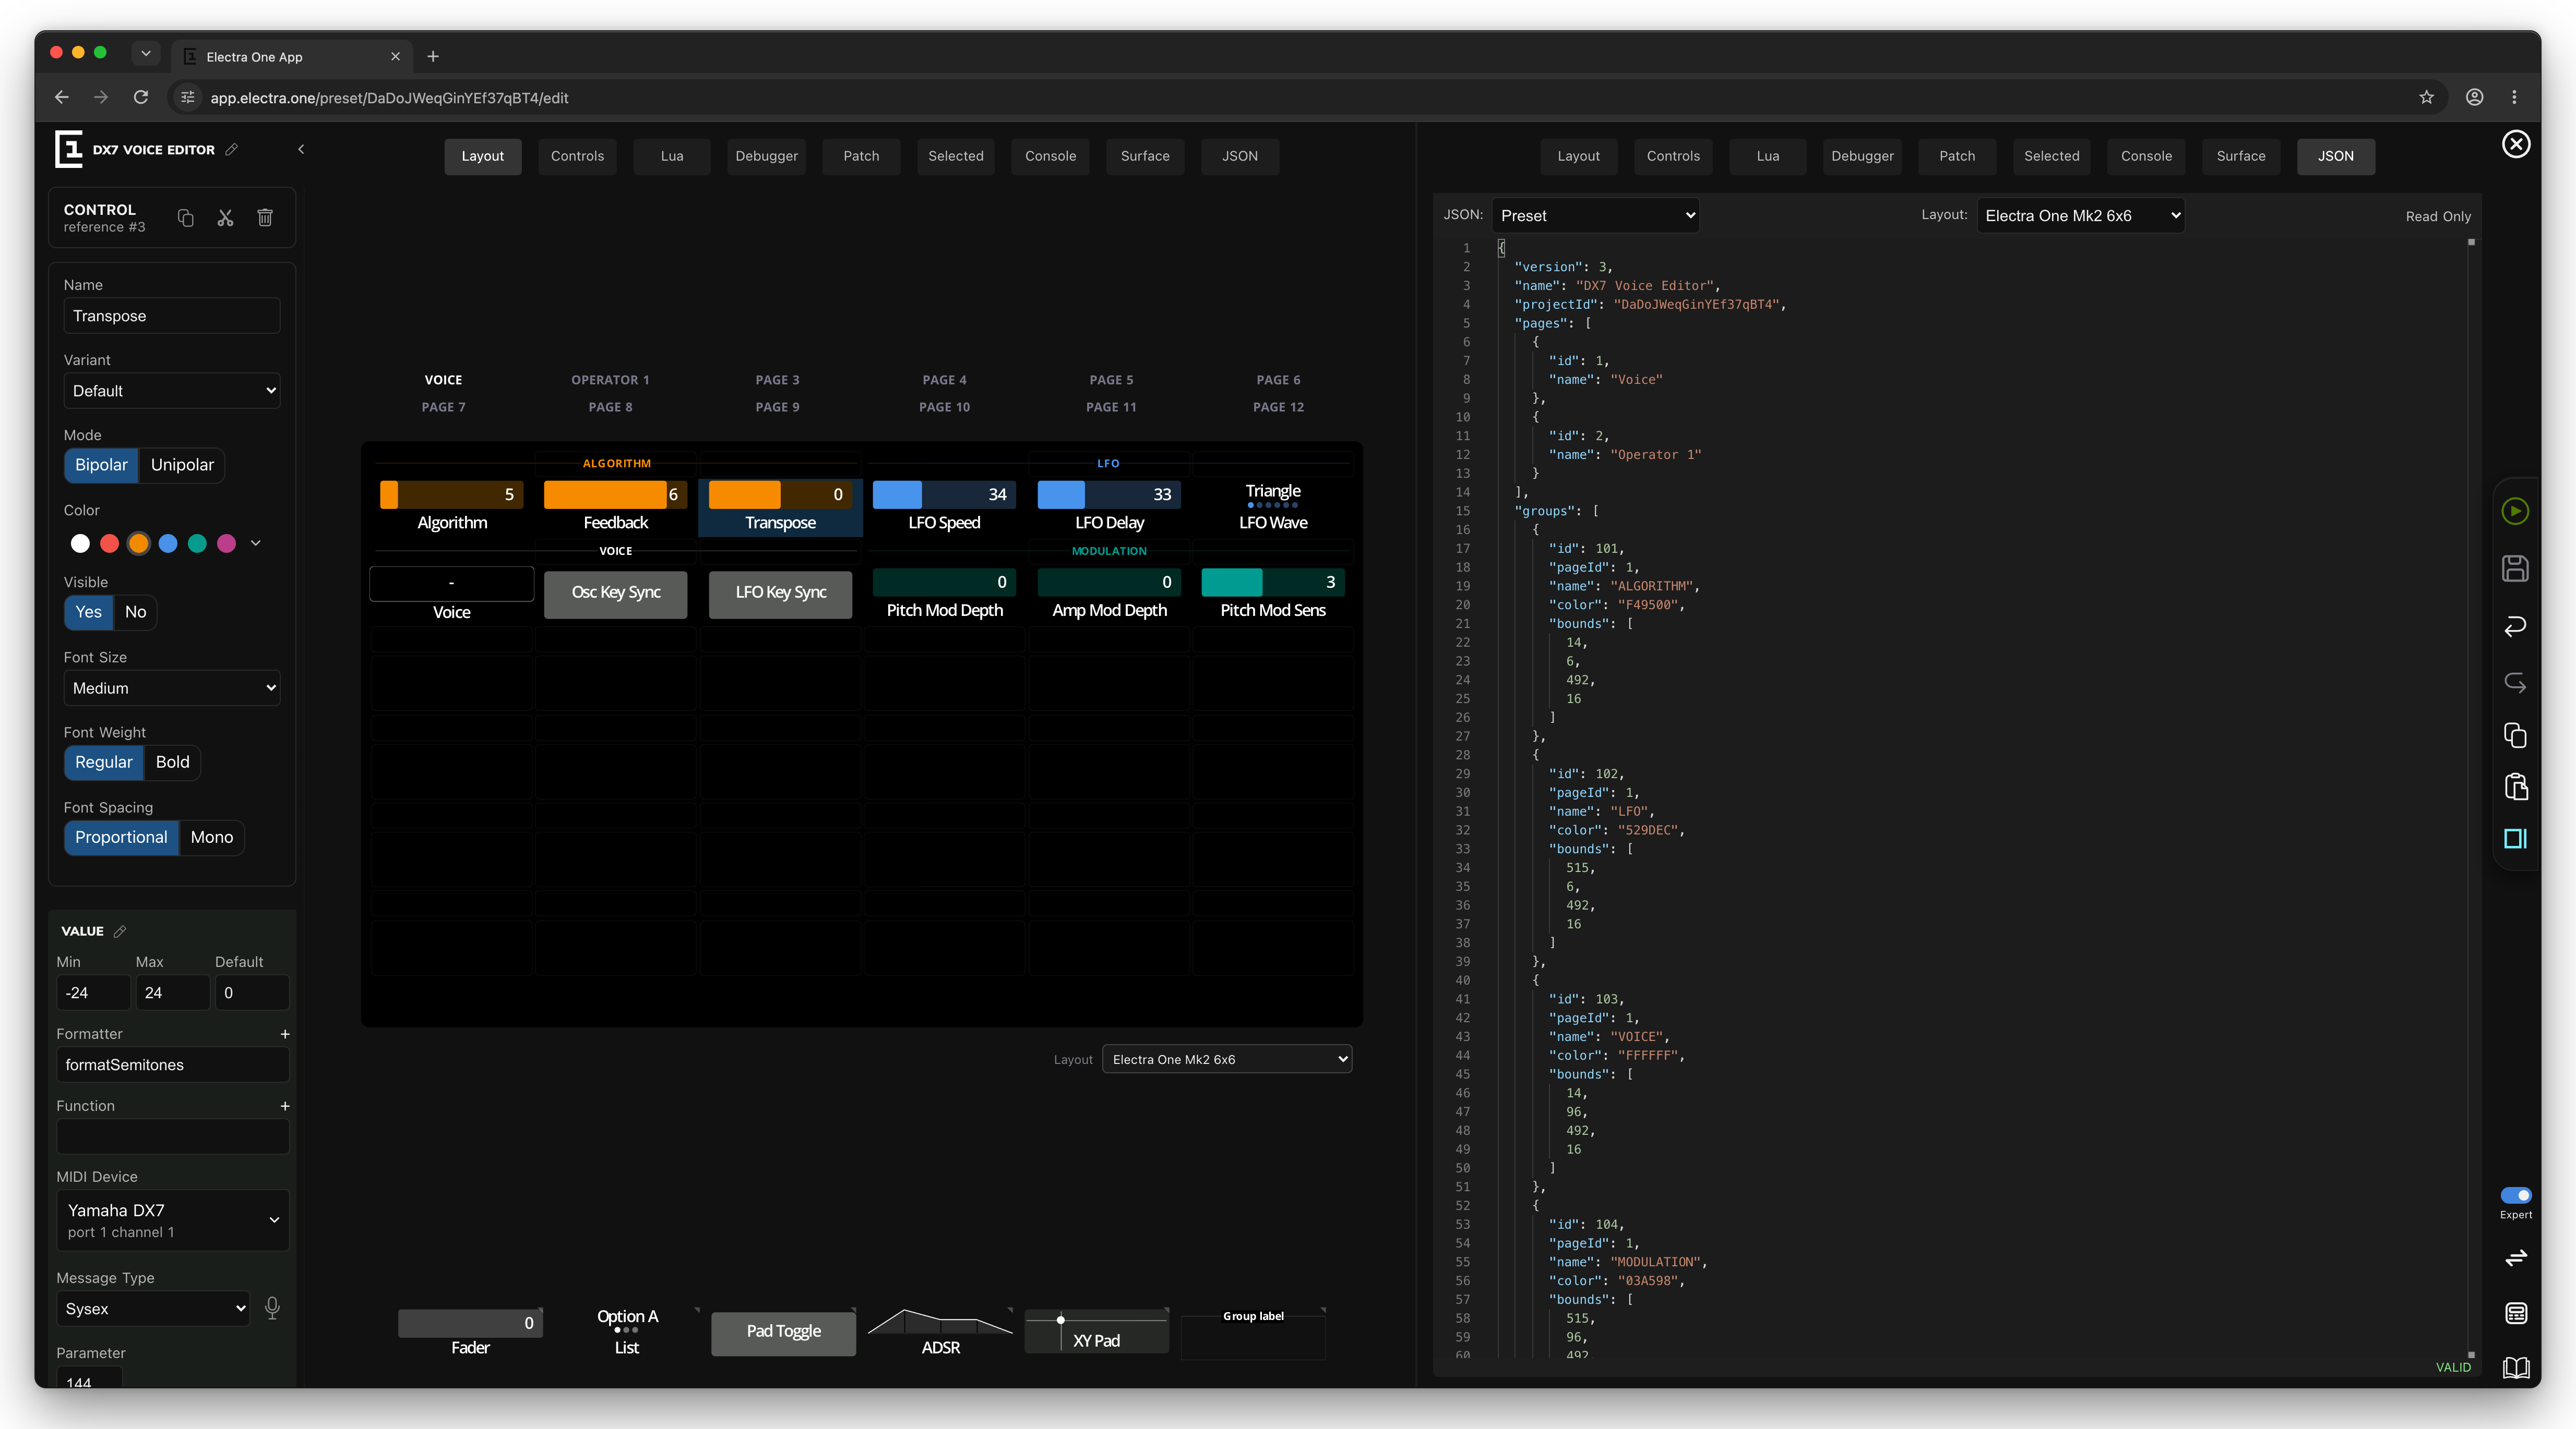The height and width of the screenshot is (1429, 2576).
Task: Close the right panel with X circle
Action: point(2516,144)
